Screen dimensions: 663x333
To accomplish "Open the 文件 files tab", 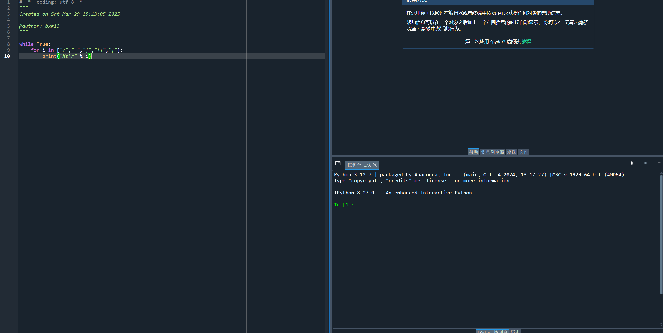I will [524, 152].
